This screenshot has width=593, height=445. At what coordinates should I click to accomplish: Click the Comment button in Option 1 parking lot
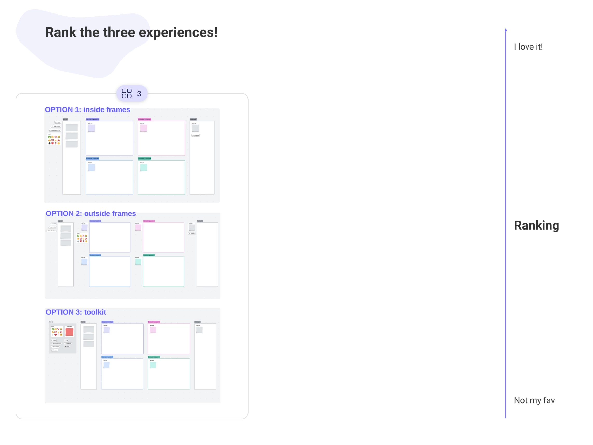click(x=195, y=135)
